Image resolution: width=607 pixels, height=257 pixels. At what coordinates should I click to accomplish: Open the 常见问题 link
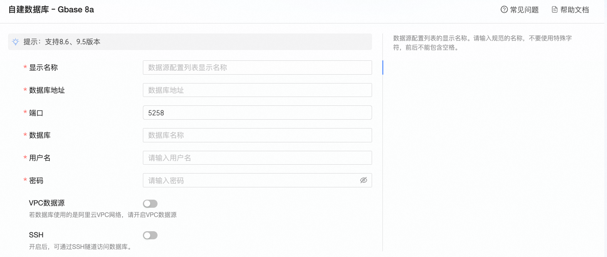(524, 10)
